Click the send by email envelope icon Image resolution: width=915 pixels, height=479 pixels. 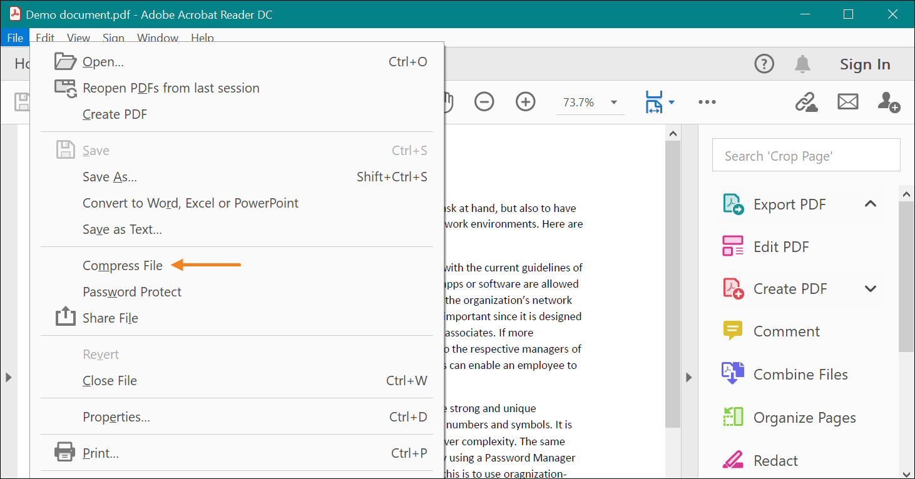tap(848, 102)
